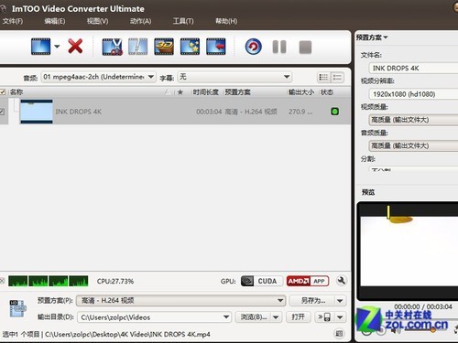Click the 名称 column header
The image size is (458, 343).
coord(16,91)
